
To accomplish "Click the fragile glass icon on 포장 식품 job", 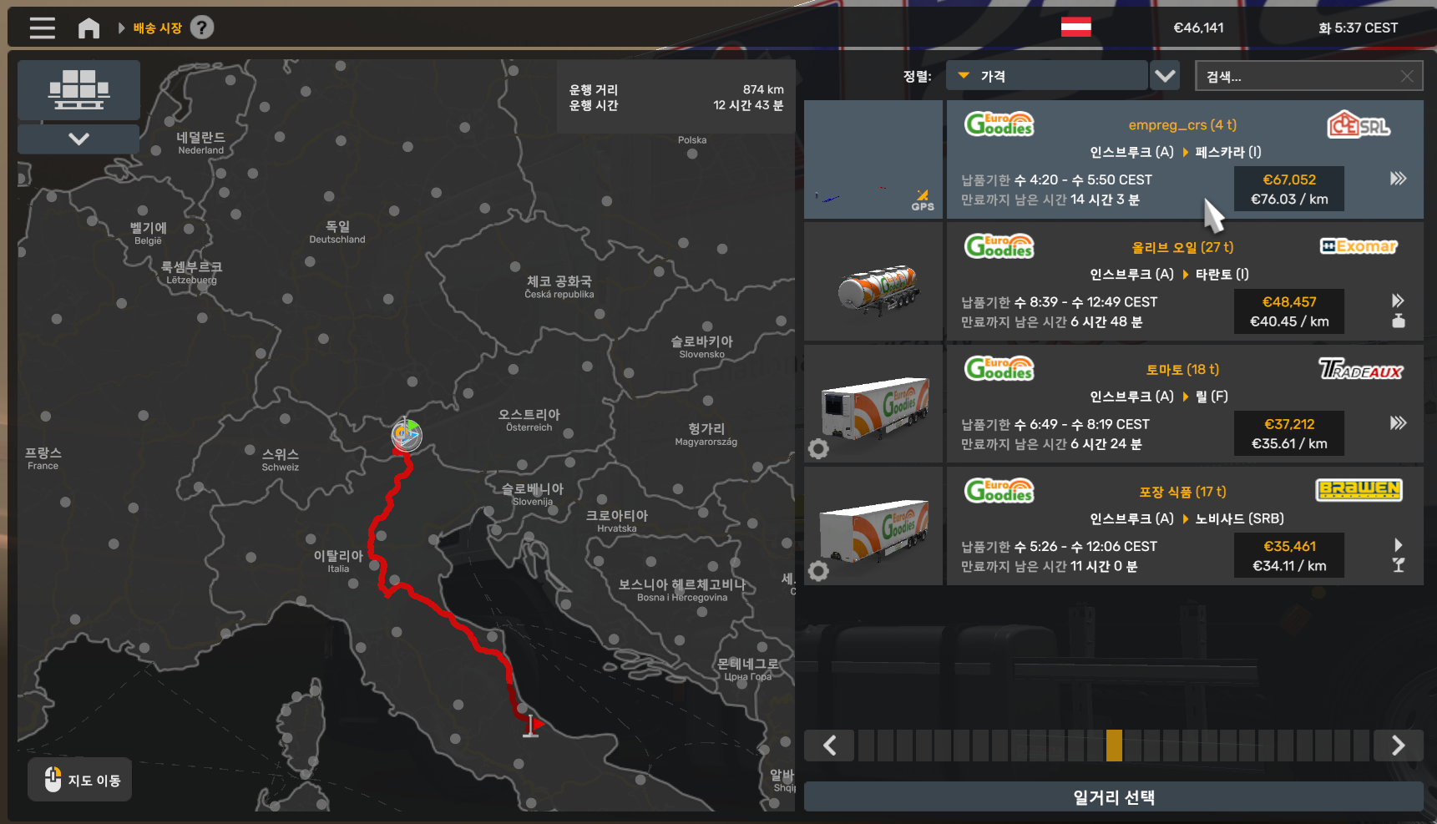I will point(1399,565).
